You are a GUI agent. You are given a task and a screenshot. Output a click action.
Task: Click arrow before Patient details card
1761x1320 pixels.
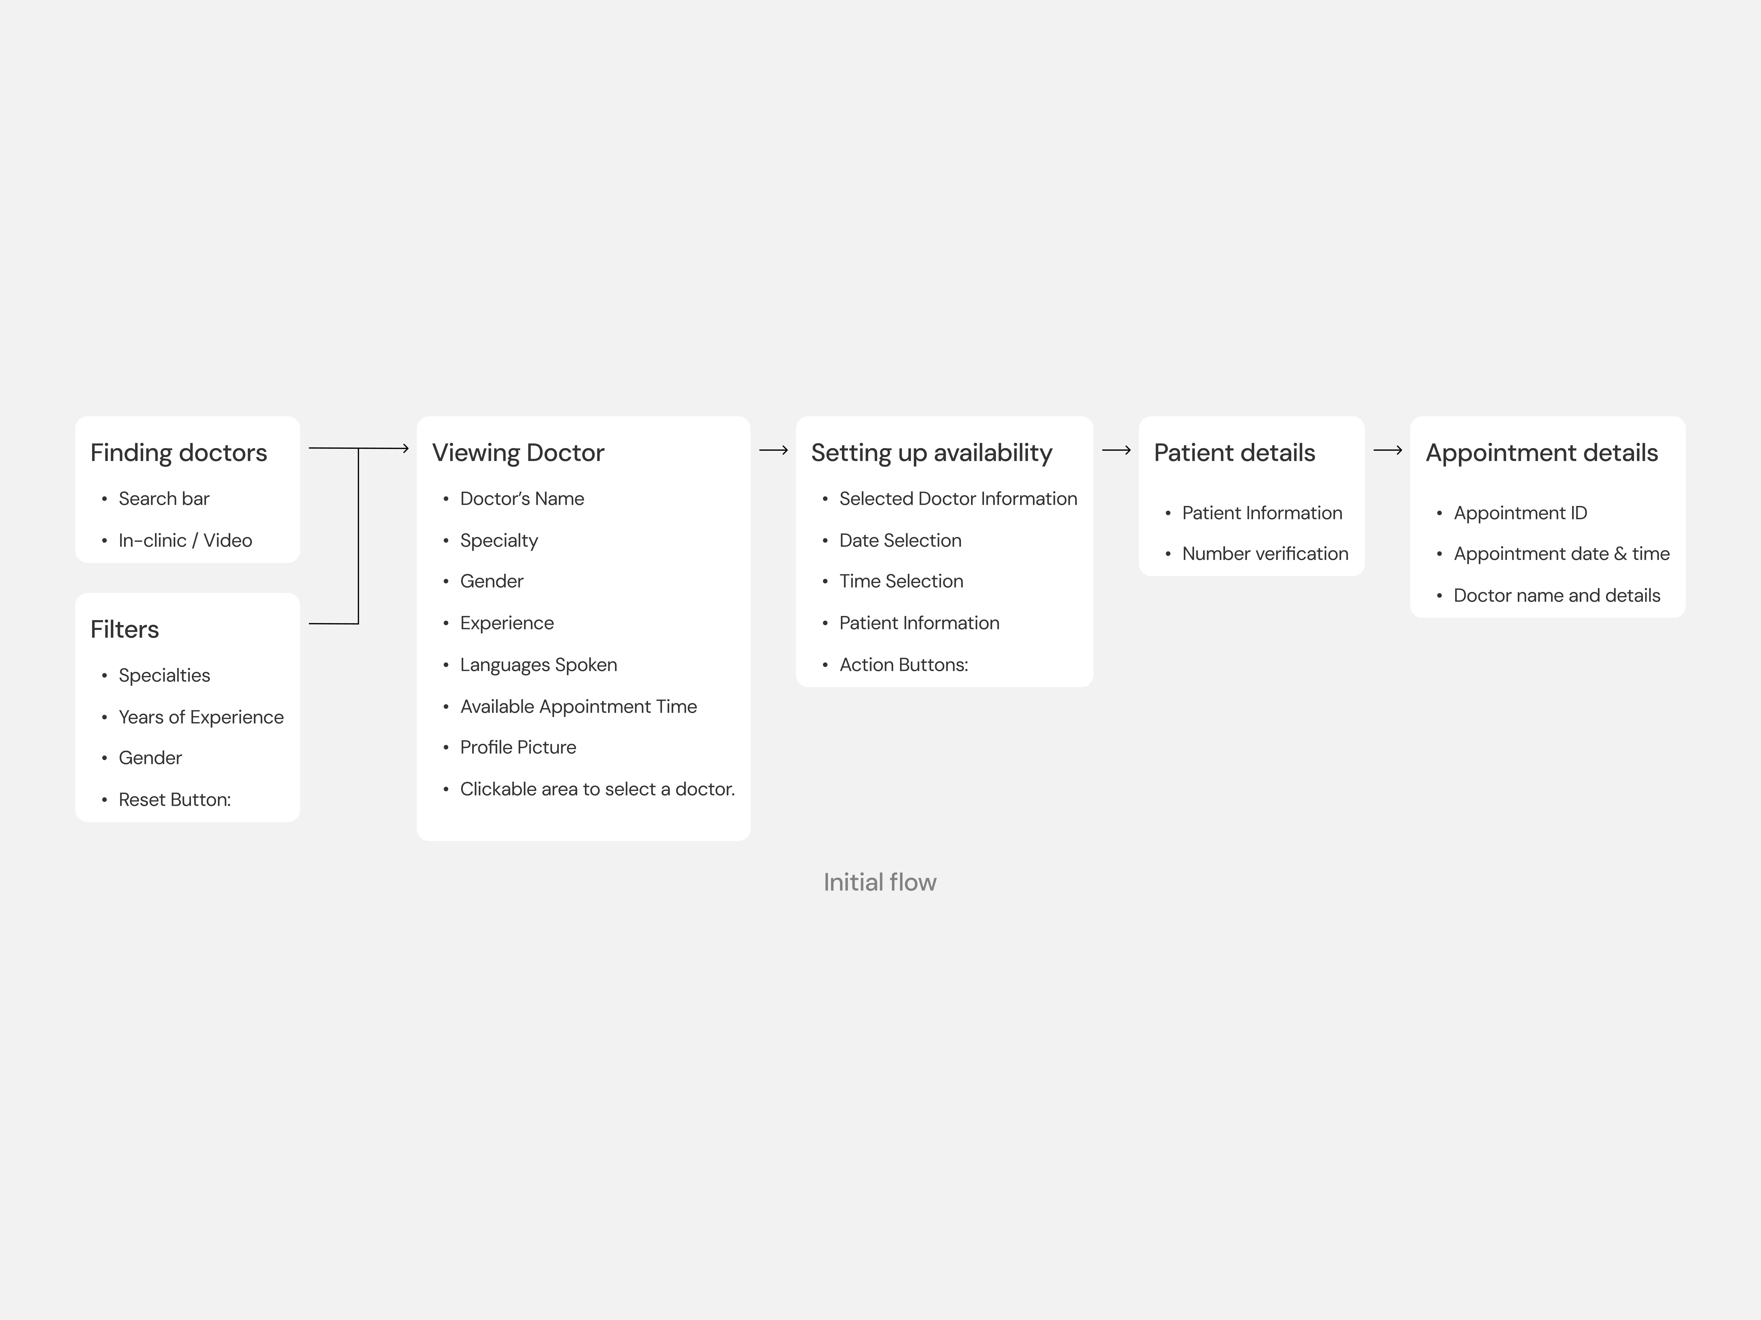pyautogui.click(x=1116, y=450)
